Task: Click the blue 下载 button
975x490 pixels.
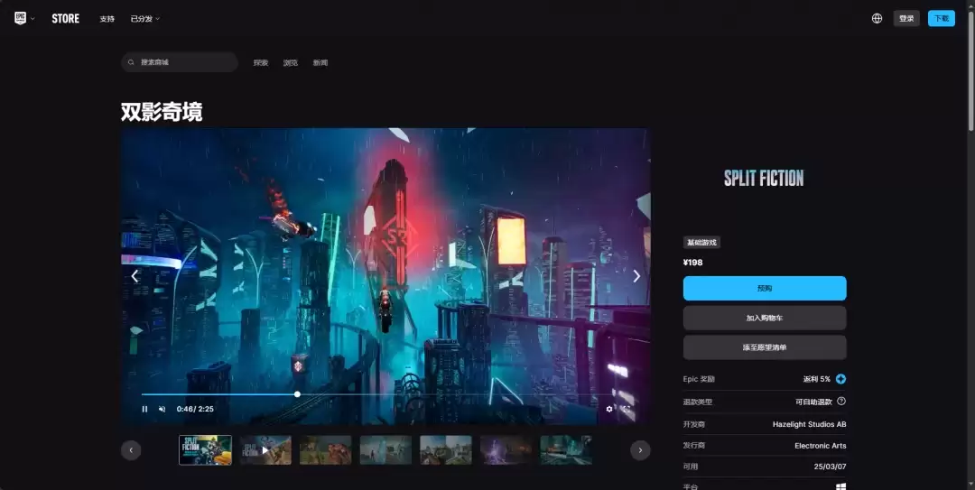Action: (942, 18)
